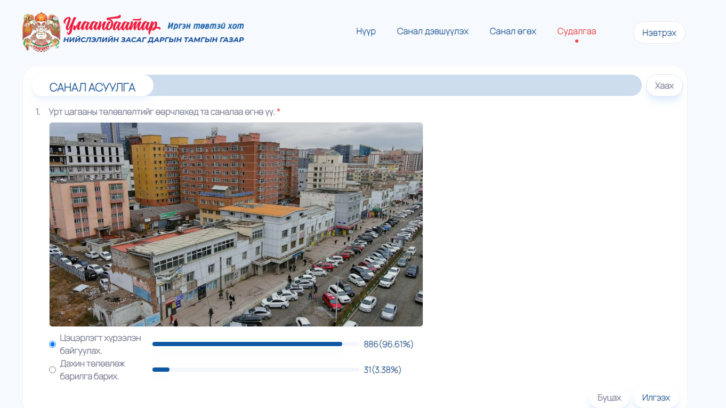Click the 31 (3.38%) vote count
Screen dimensions: 726x408
(x=382, y=370)
